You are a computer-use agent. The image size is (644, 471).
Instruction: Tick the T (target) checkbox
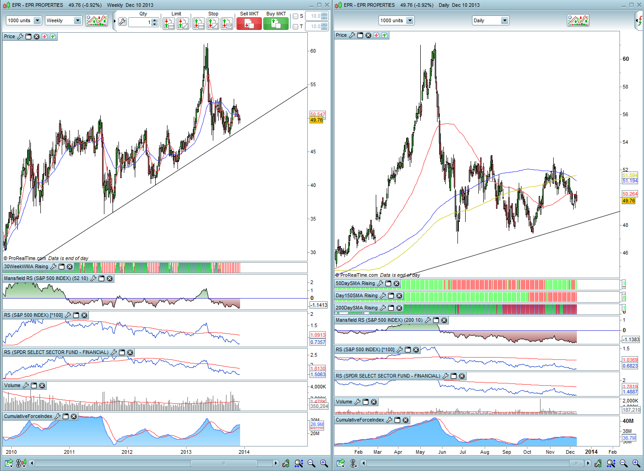[x=295, y=27]
